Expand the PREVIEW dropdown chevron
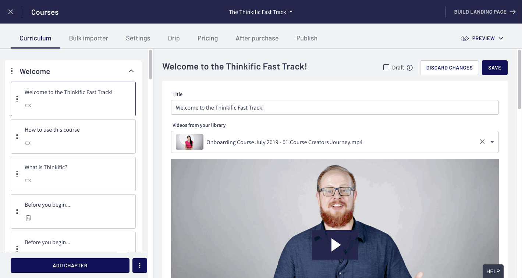The width and height of the screenshot is (522, 278). point(501,38)
